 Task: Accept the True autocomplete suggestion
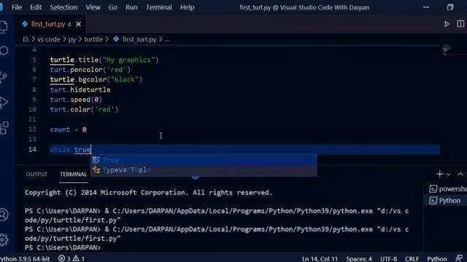pos(204,160)
